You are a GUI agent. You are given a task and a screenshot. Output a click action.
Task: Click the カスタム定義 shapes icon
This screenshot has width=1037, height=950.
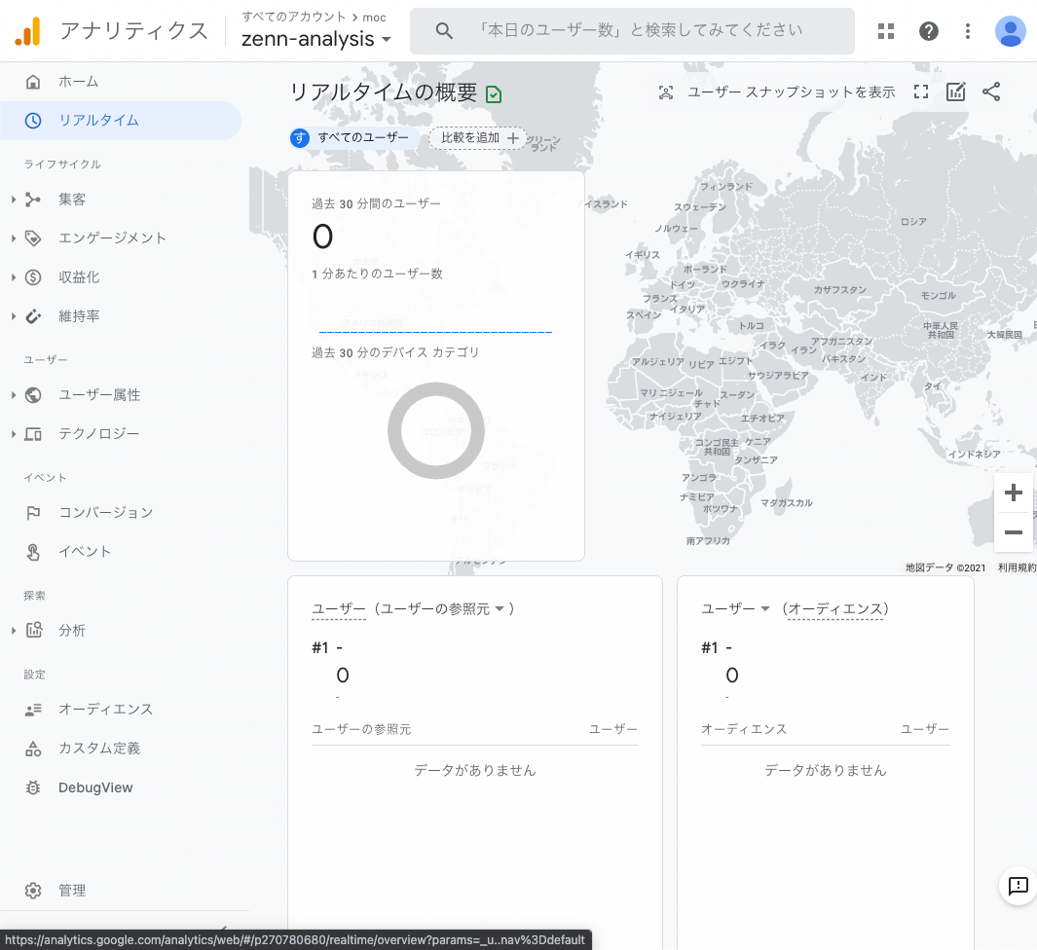[33, 749]
